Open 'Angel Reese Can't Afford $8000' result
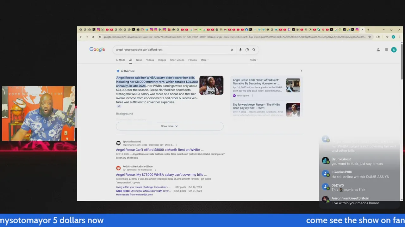The width and height of the screenshot is (405, 227). (x=160, y=150)
